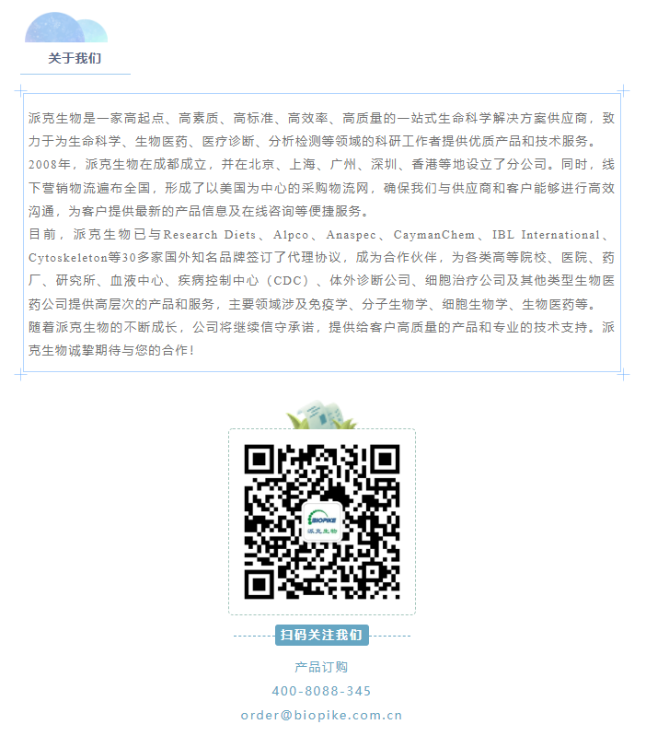Click the blue semicircle decoration above heading
The width and height of the screenshot is (646, 736).
click(66, 28)
